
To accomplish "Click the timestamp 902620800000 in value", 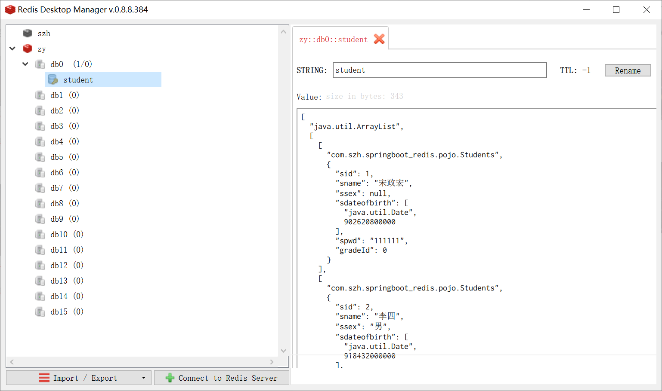I will coord(370,222).
